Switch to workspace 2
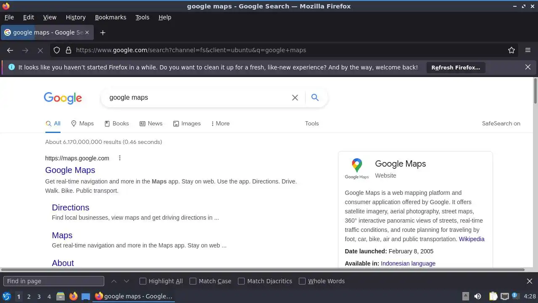Screen dimensions: 538x303 pos(29,296)
